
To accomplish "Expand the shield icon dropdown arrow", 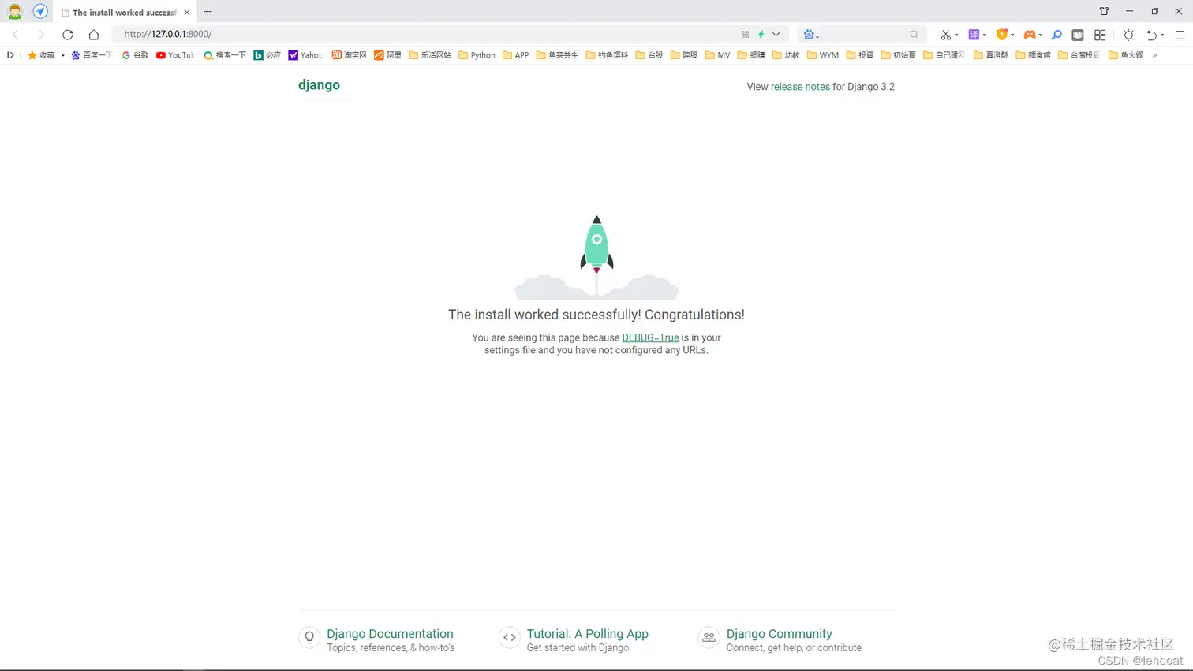I will click(1012, 35).
